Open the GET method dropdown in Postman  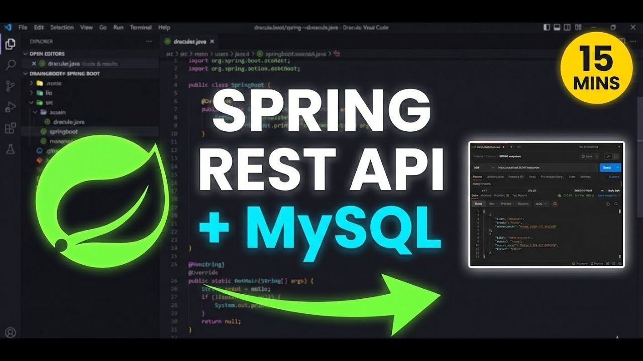point(483,167)
